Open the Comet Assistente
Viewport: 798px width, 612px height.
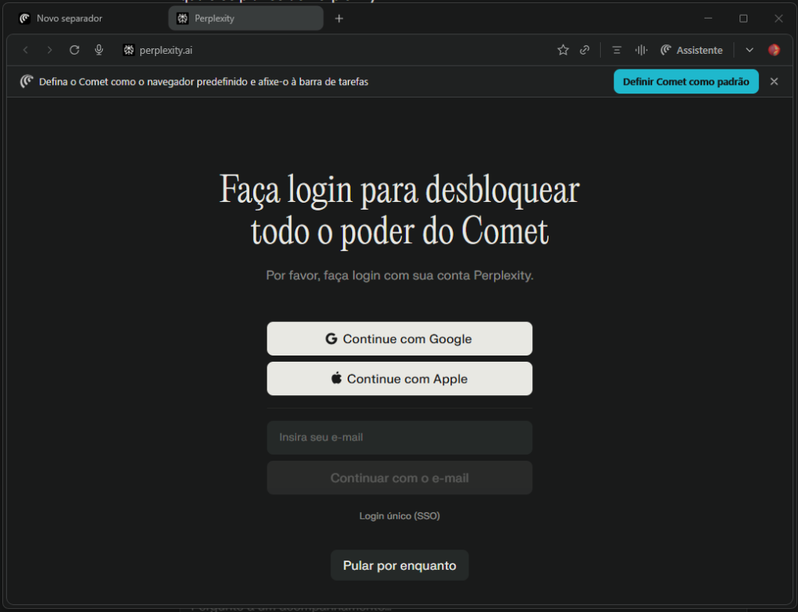click(692, 49)
